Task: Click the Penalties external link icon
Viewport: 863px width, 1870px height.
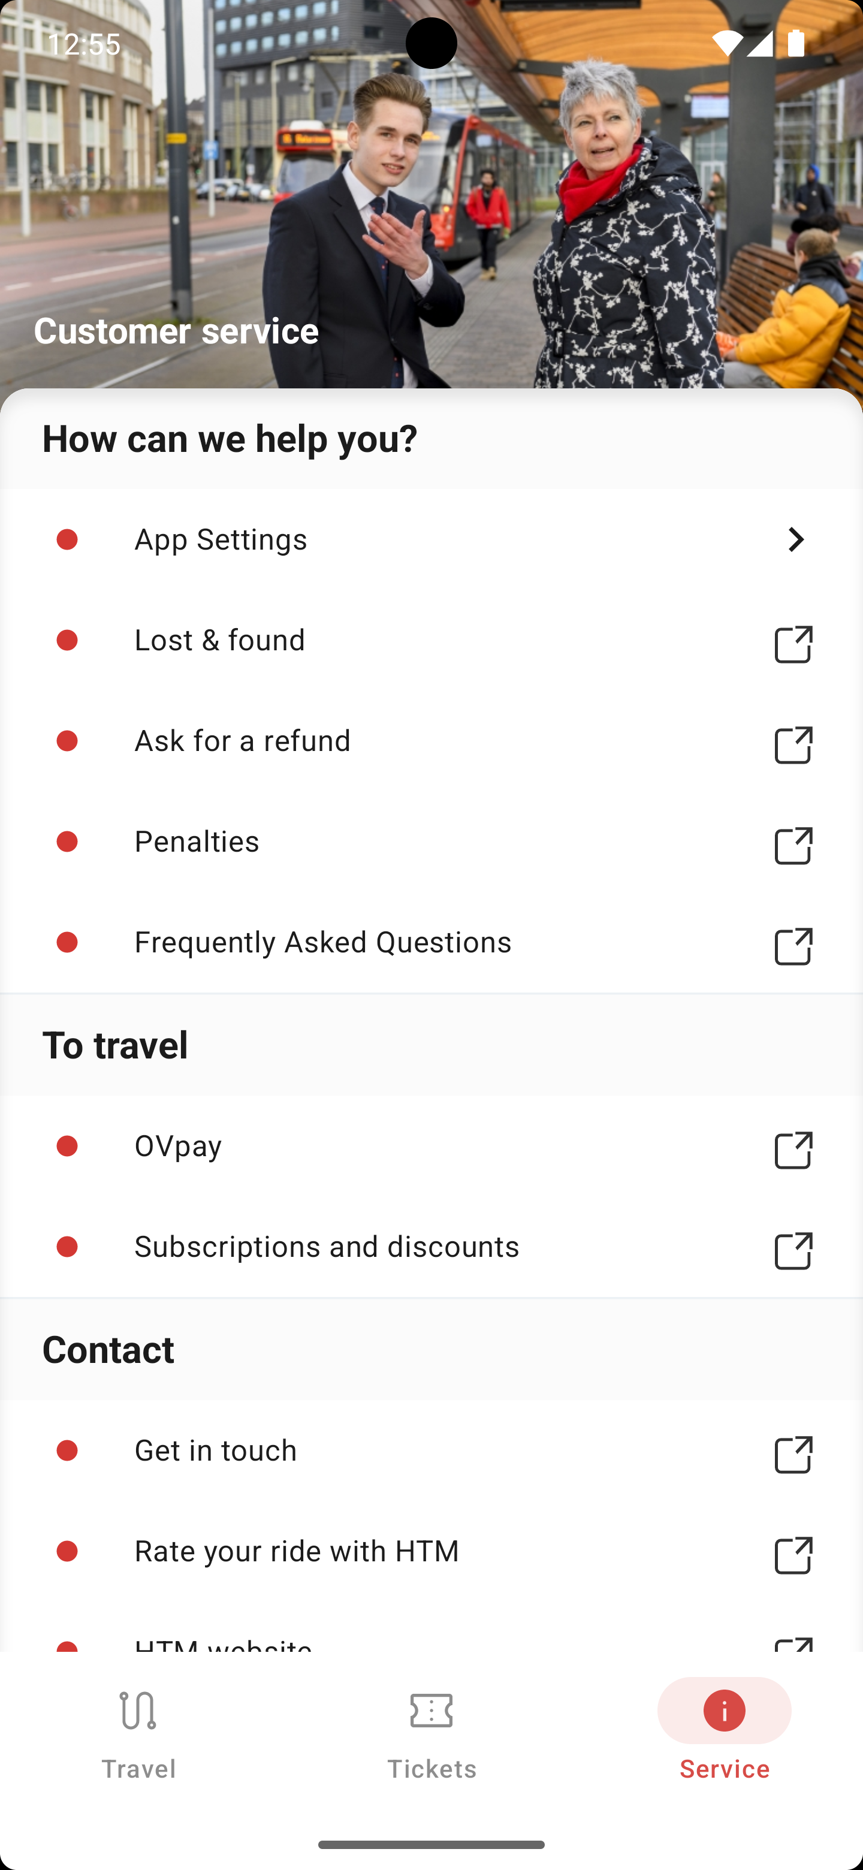Action: [x=793, y=846]
